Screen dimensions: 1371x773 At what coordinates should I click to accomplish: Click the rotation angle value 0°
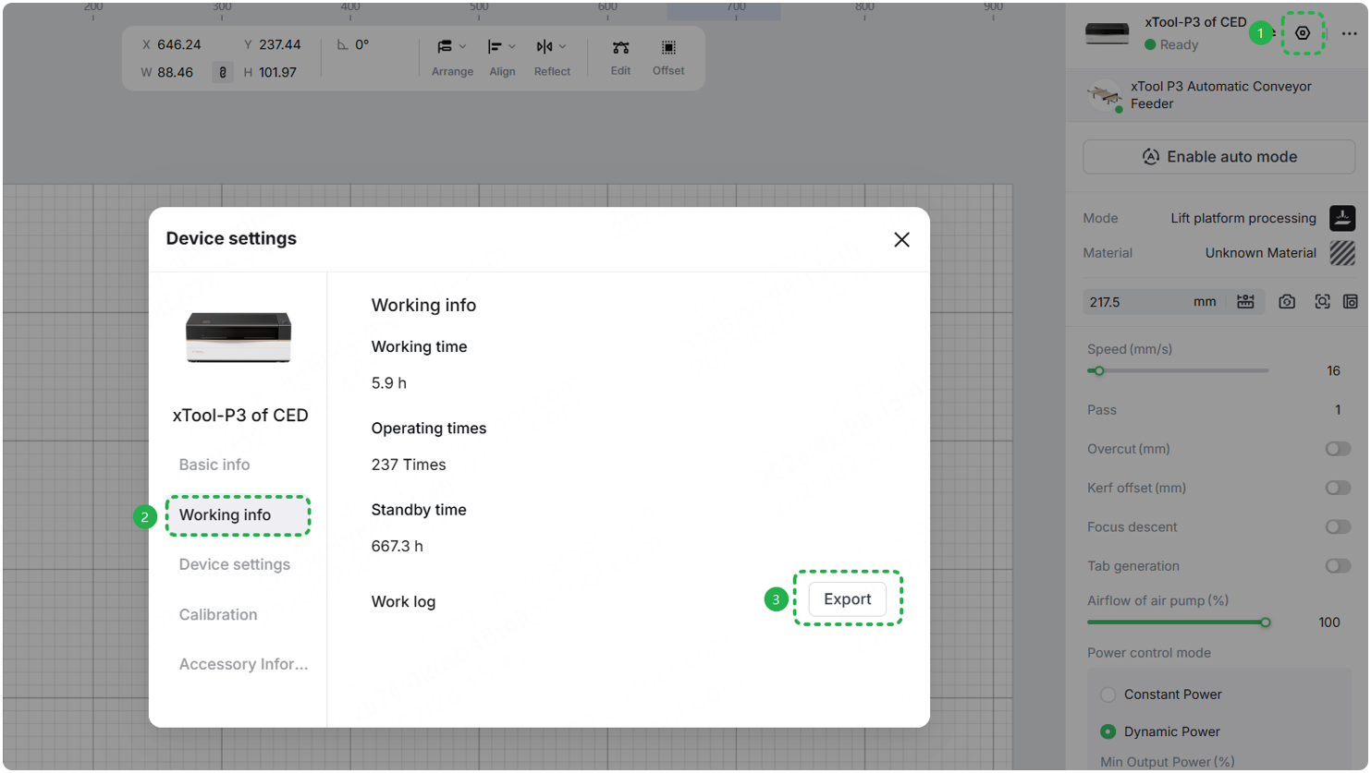[361, 44]
